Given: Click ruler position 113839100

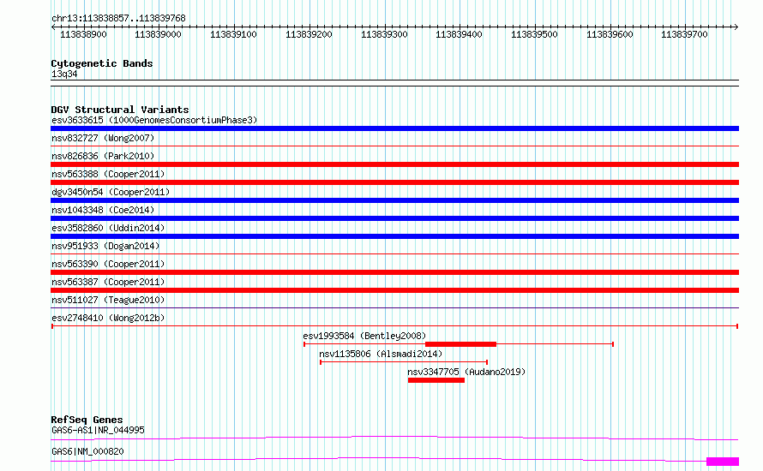Looking at the screenshot, I should point(233,34).
